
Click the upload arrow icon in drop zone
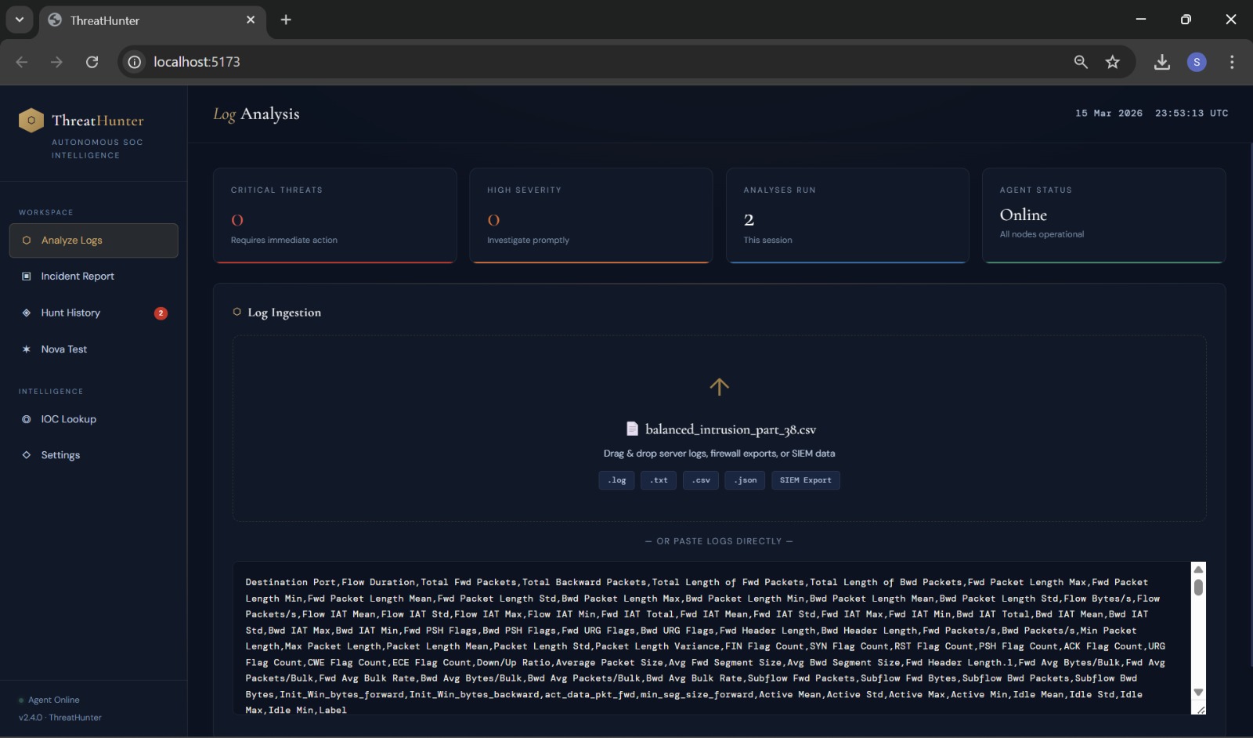coord(719,386)
